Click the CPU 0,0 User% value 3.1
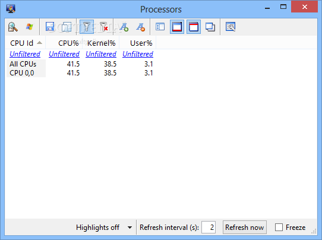 tap(149, 73)
